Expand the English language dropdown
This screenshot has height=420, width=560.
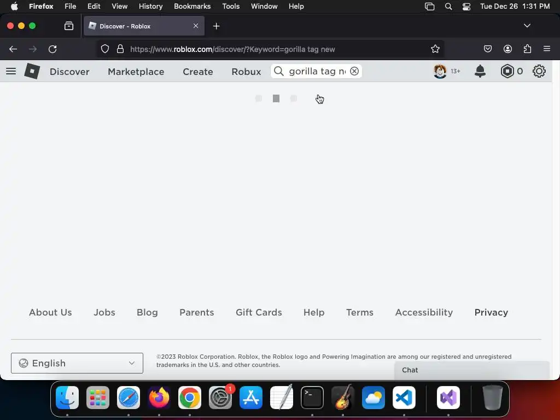pyautogui.click(x=77, y=363)
